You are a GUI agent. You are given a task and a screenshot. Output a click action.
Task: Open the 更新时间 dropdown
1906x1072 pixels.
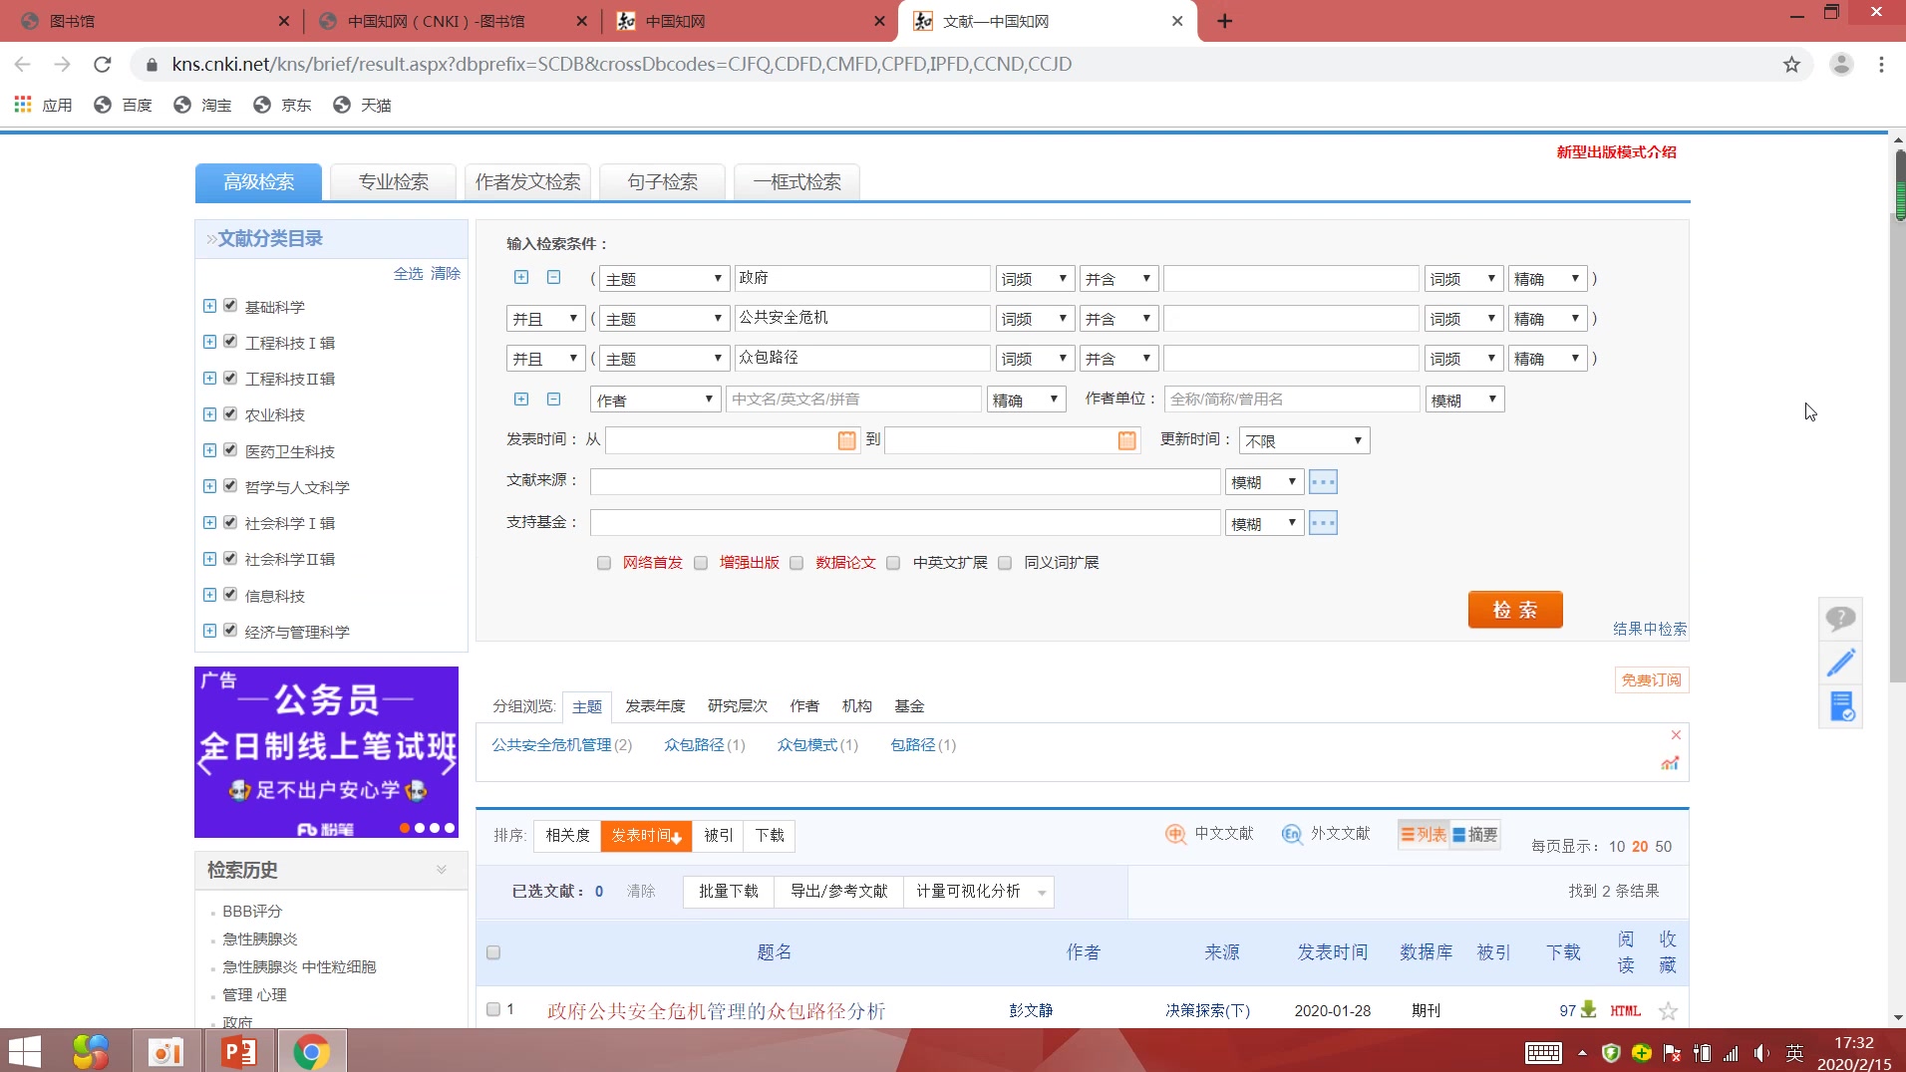1304,439
